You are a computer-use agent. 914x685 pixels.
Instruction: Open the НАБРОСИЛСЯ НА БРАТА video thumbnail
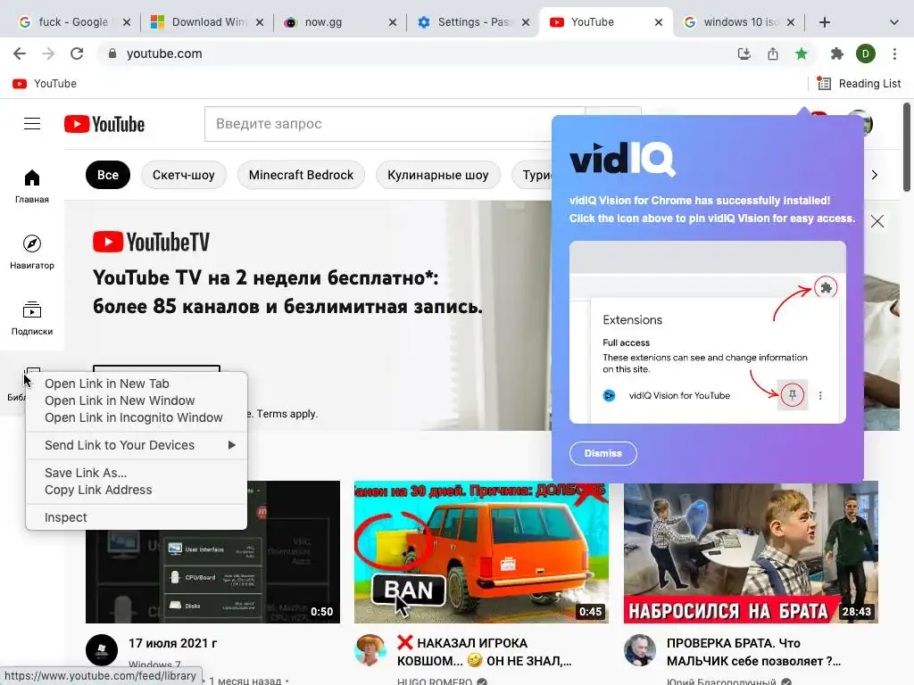(751, 551)
